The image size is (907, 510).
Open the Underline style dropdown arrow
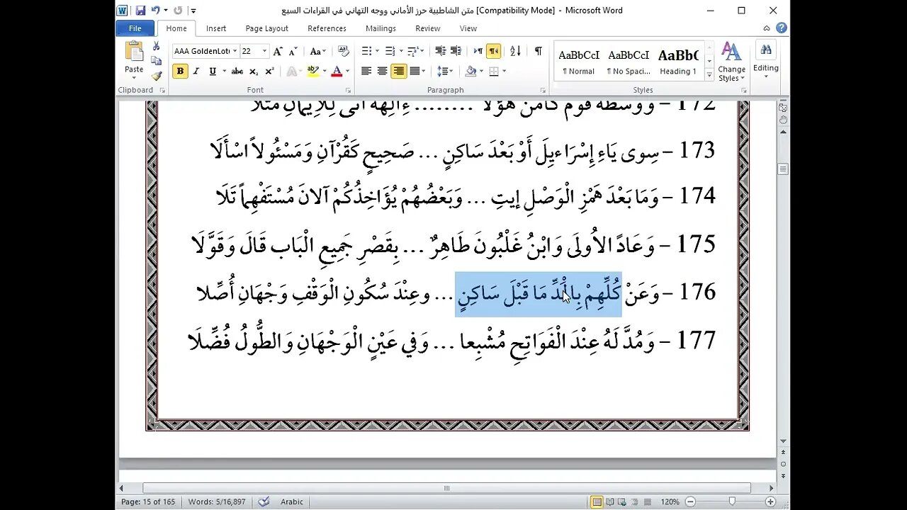point(224,71)
